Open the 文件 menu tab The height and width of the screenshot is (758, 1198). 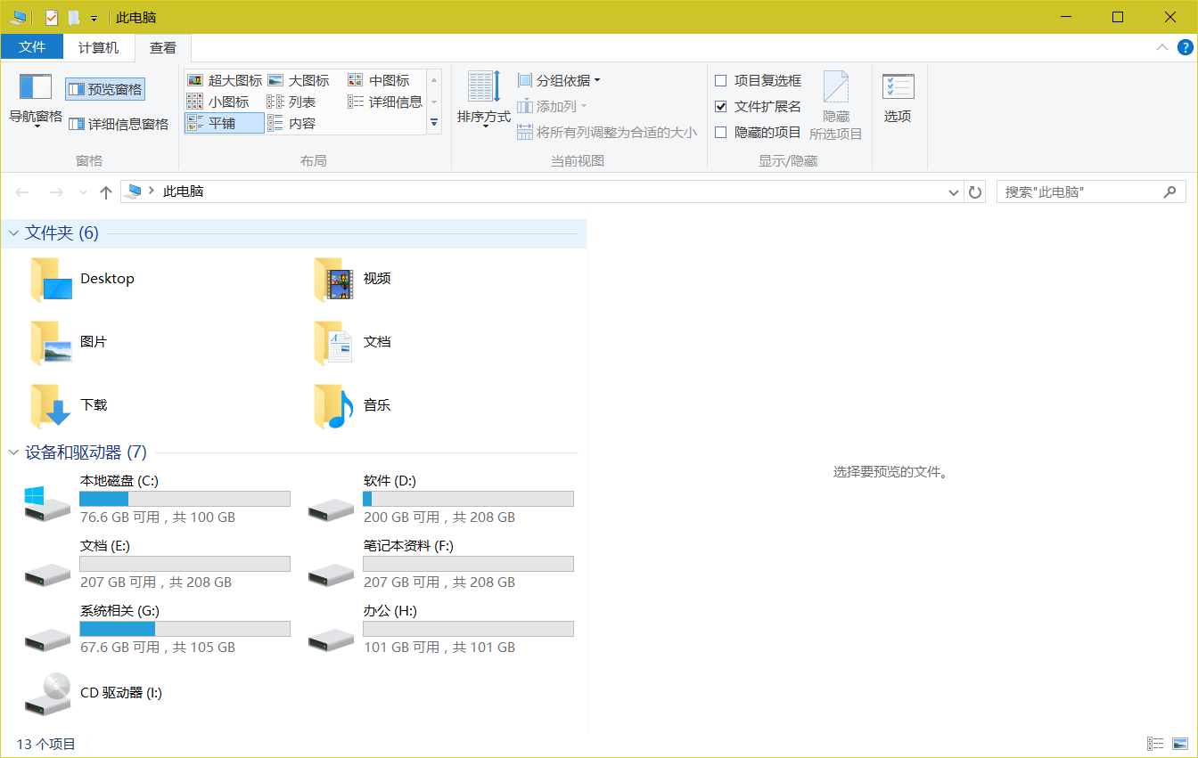(x=32, y=47)
